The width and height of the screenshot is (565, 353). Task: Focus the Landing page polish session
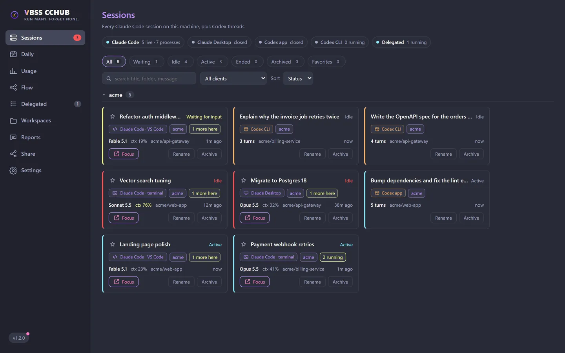pos(124,282)
